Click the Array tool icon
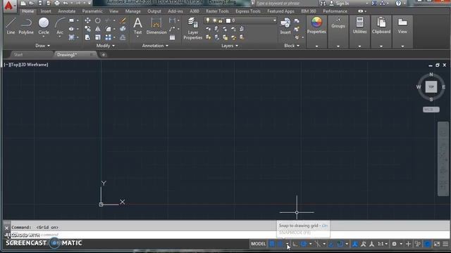This screenshot has height=253, width=451. (108, 37)
